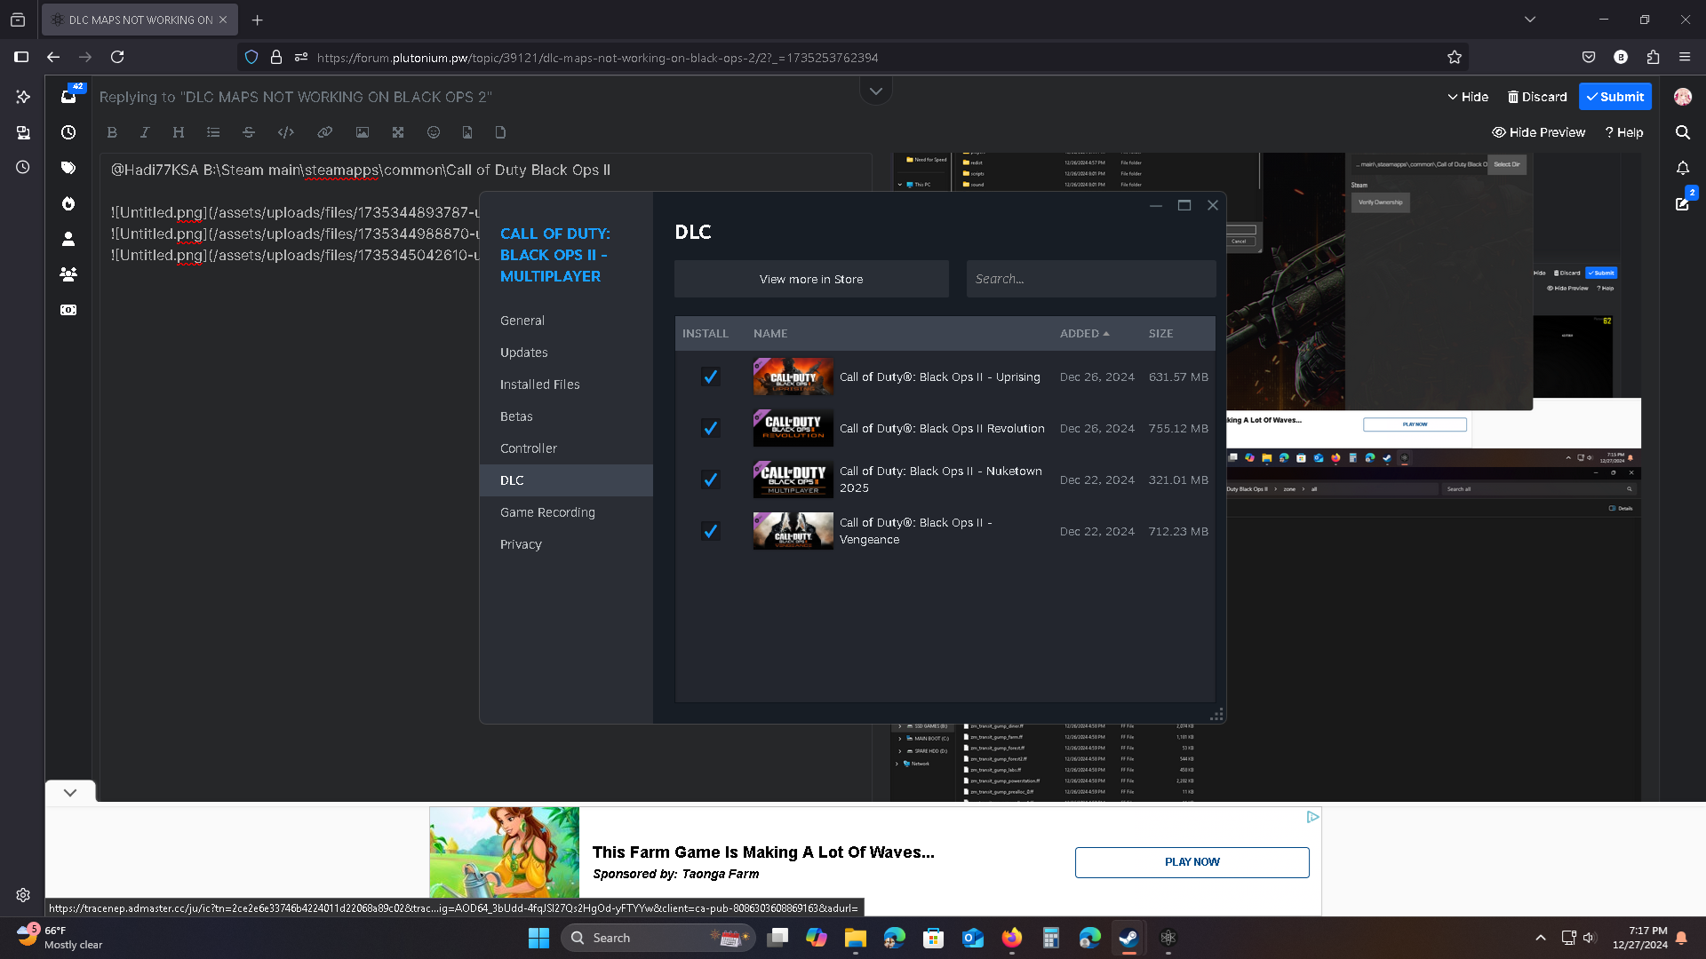Sort DLC list by SIZE column
Image resolution: width=1706 pixels, height=959 pixels.
[x=1160, y=333]
